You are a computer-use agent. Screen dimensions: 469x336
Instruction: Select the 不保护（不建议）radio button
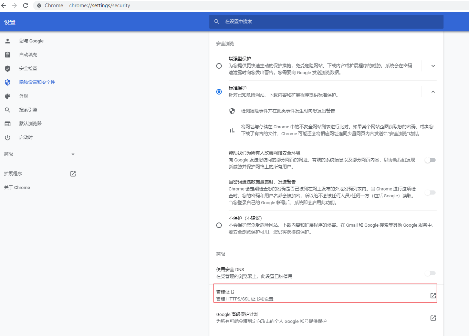coord(219,225)
